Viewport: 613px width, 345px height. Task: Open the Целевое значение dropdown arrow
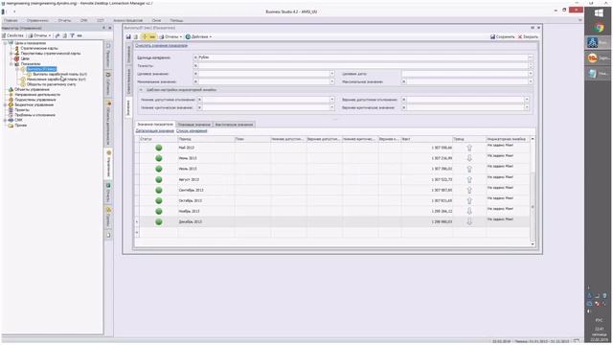coord(332,74)
